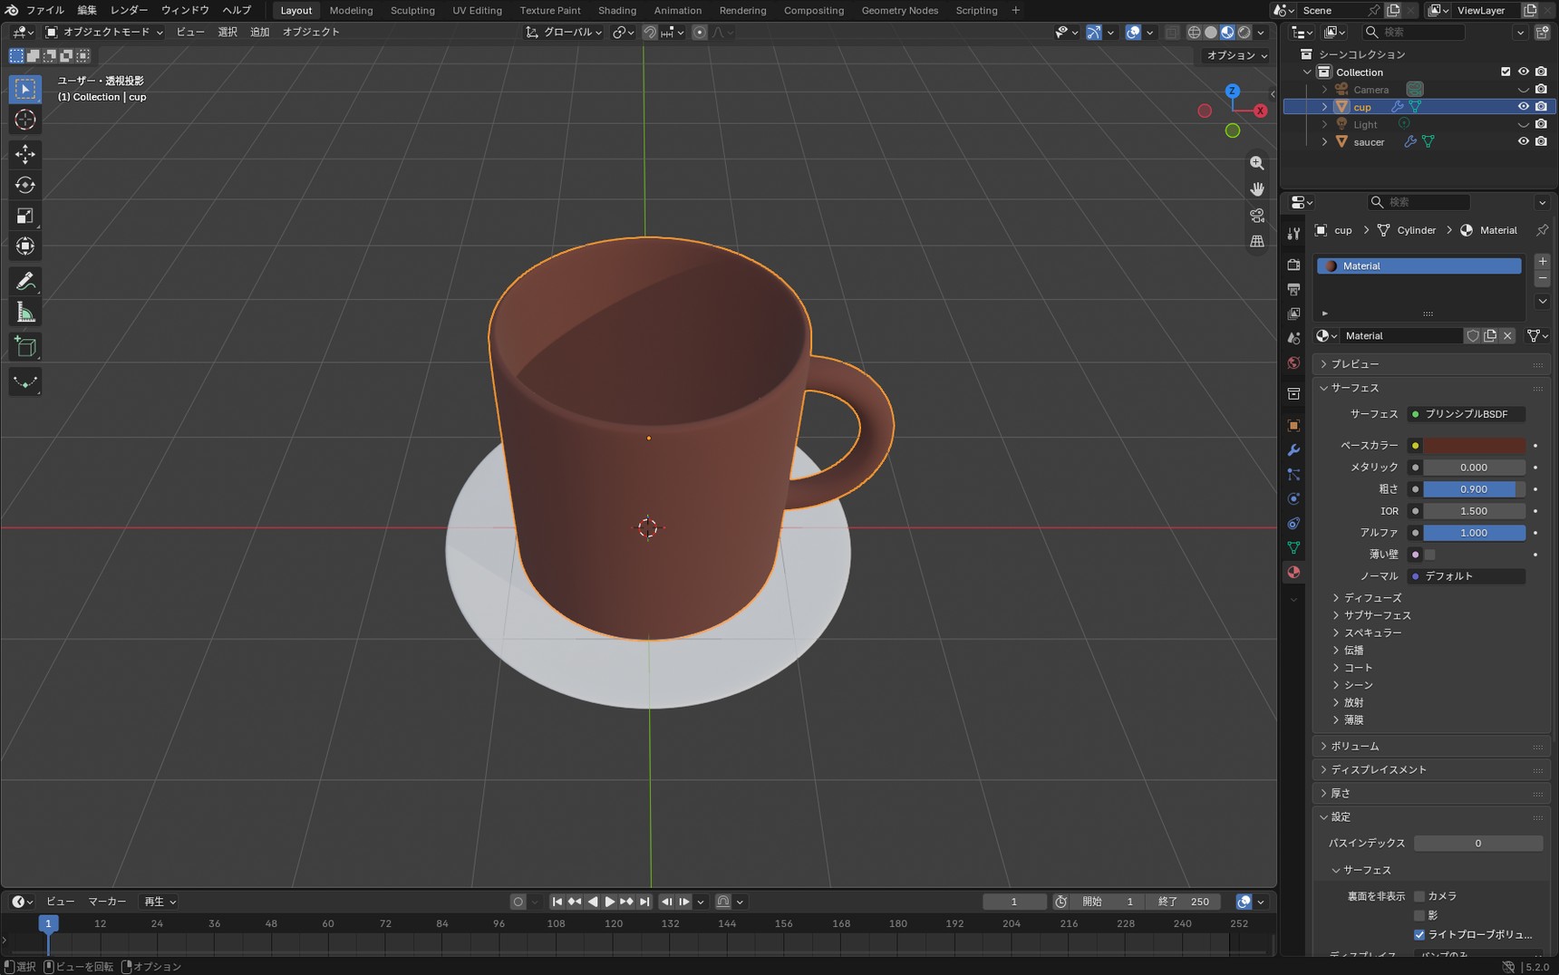
Task: Switch to the Modeling workspace tab
Action: [351, 10]
